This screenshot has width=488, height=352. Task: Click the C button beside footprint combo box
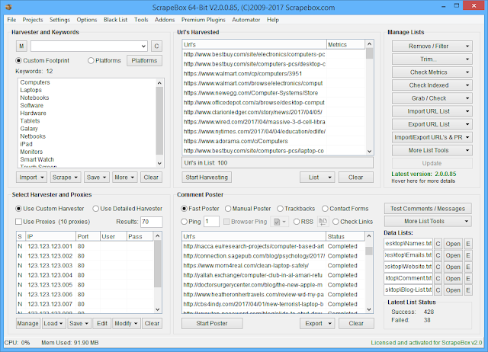(x=156, y=46)
